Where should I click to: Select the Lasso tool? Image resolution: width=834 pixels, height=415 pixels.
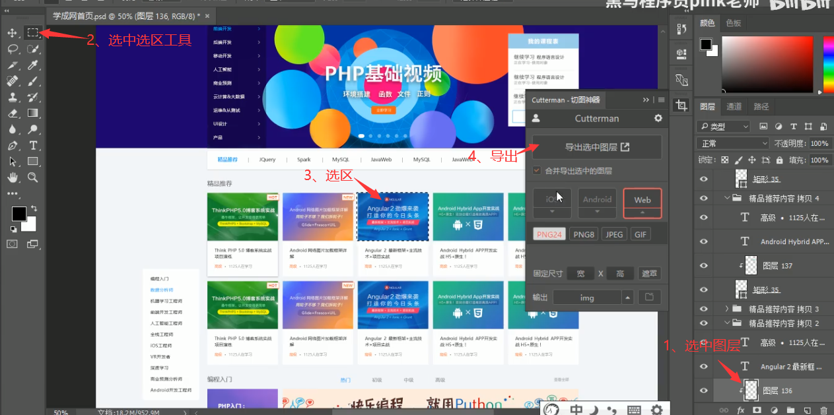(12, 49)
